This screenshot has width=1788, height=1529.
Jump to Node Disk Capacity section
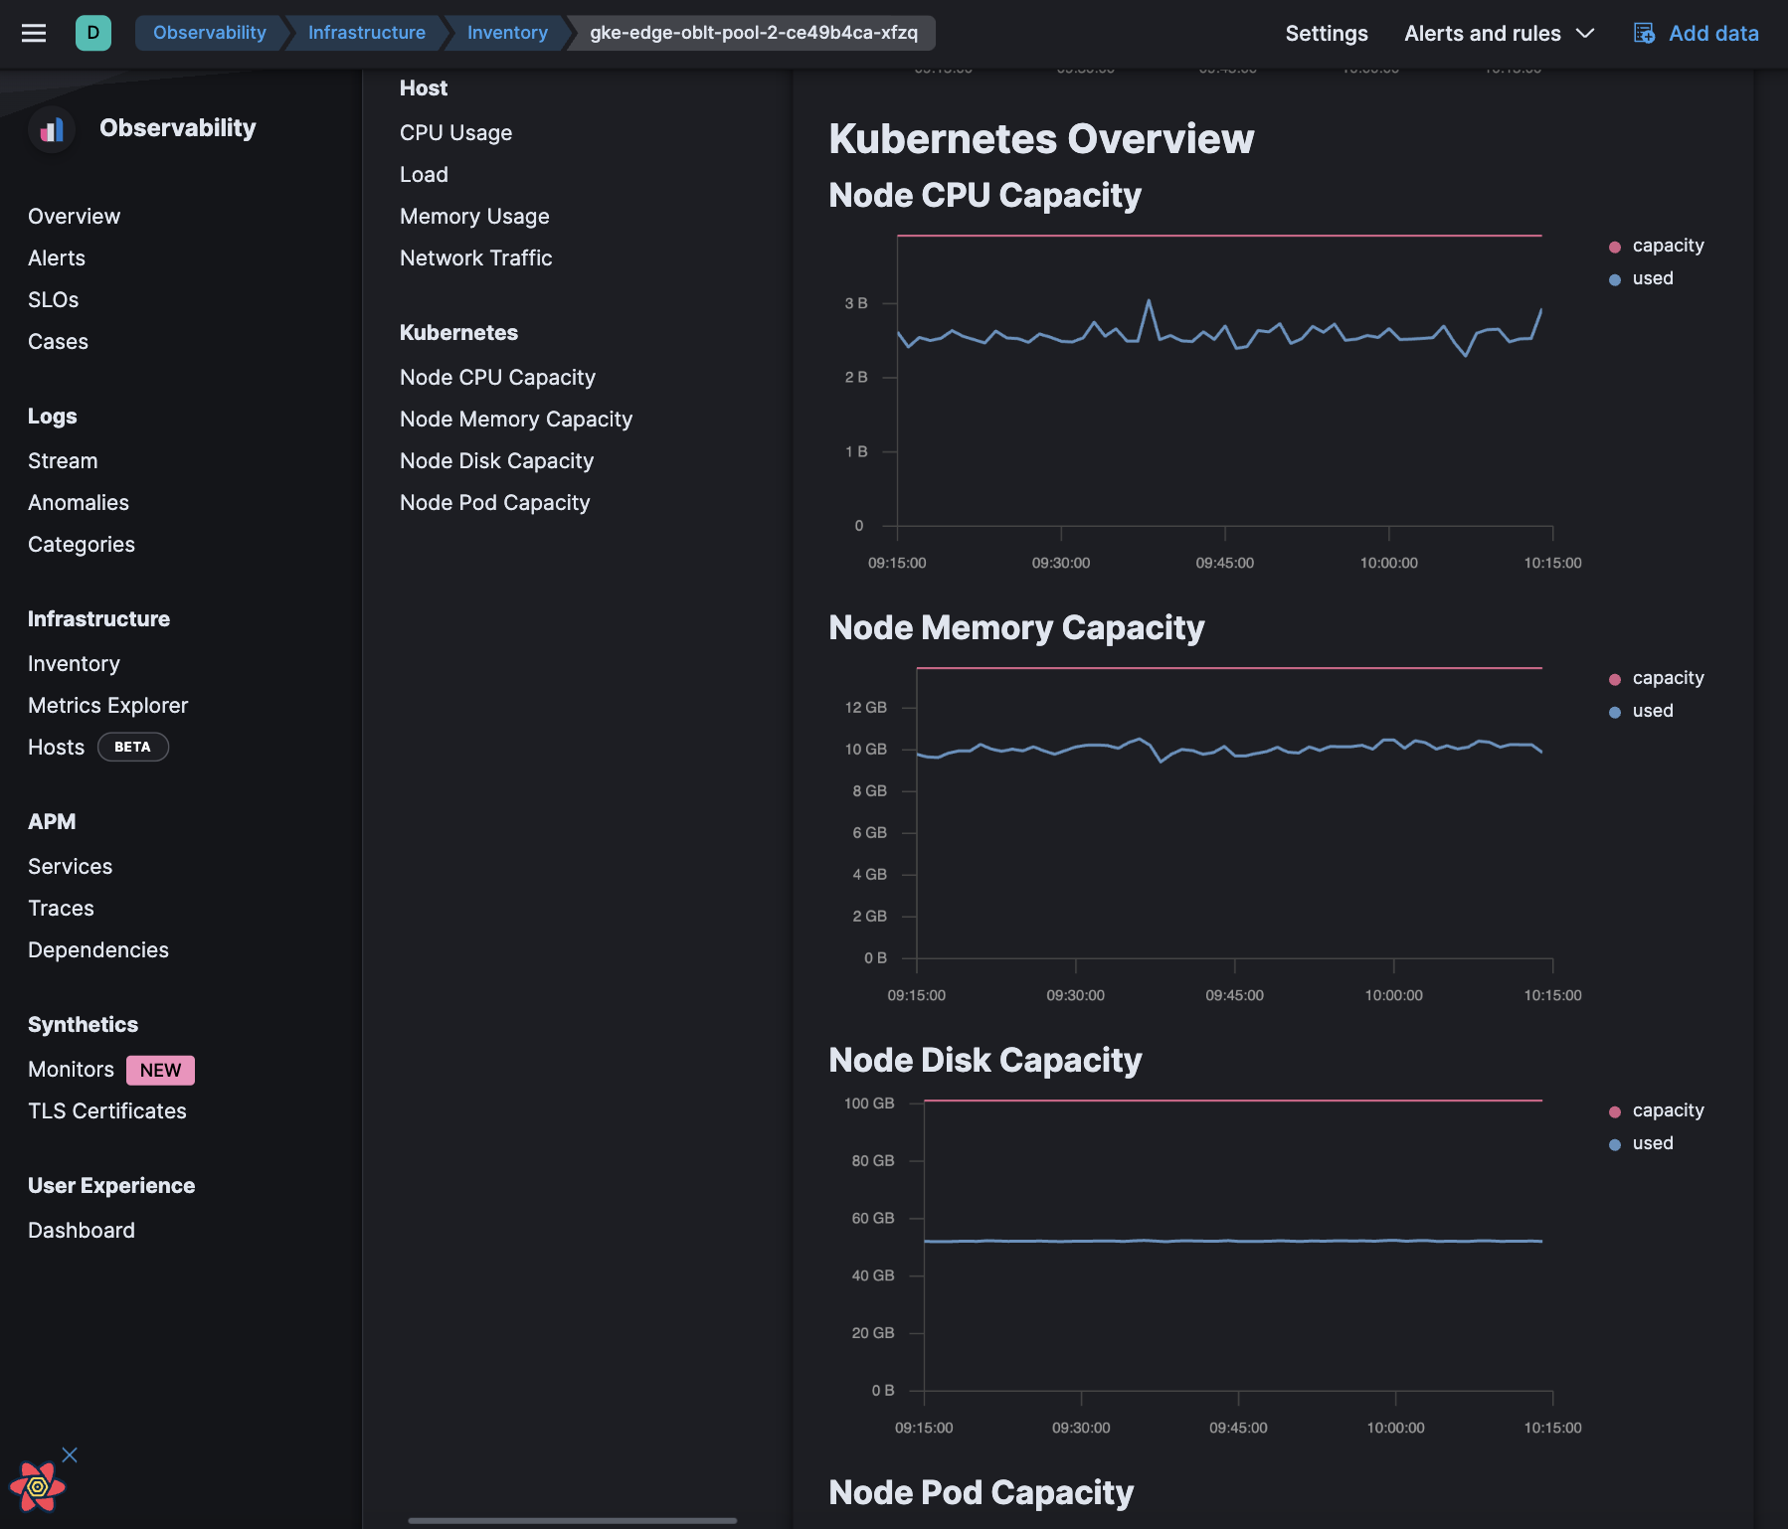coord(496,460)
